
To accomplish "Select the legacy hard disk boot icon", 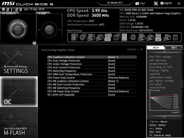I will [x=124, y=37].
